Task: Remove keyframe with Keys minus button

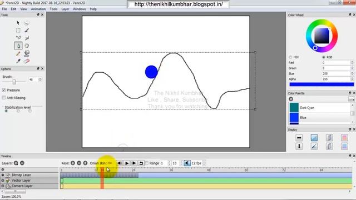Action: click(x=79, y=163)
